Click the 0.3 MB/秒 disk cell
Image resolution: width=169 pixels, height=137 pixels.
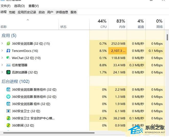(136, 65)
